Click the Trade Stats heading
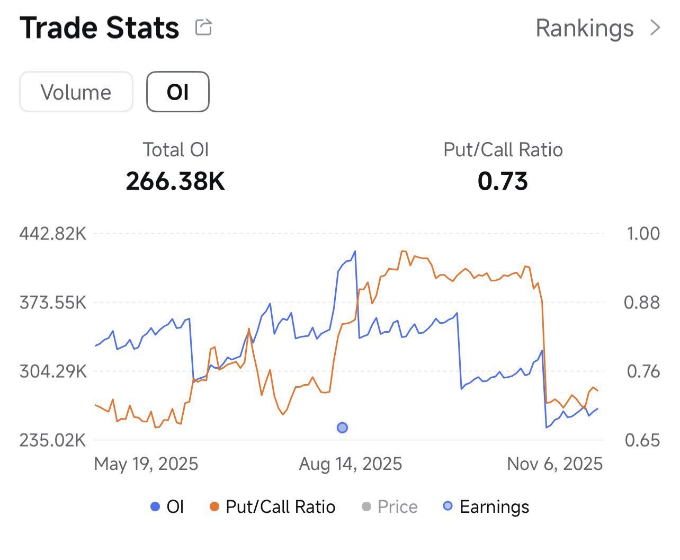680x560 pixels. coord(100,28)
